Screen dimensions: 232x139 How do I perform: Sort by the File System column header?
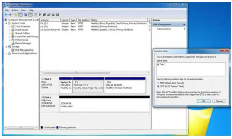point(83,20)
